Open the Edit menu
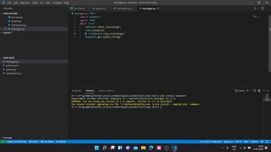The width and height of the screenshot is (271, 152). (16, 3)
